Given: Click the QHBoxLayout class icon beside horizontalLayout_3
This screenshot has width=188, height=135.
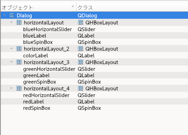Looking at the screenshot, I should coord(80,62).
